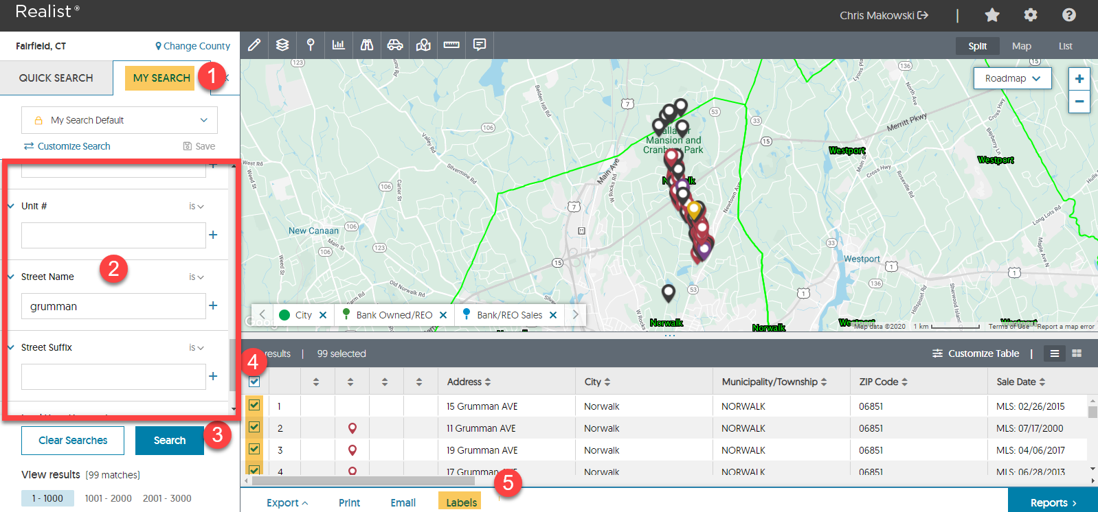Open the Export options menu
This screenshot has width=1098, height=512.
tap(287, 502)
